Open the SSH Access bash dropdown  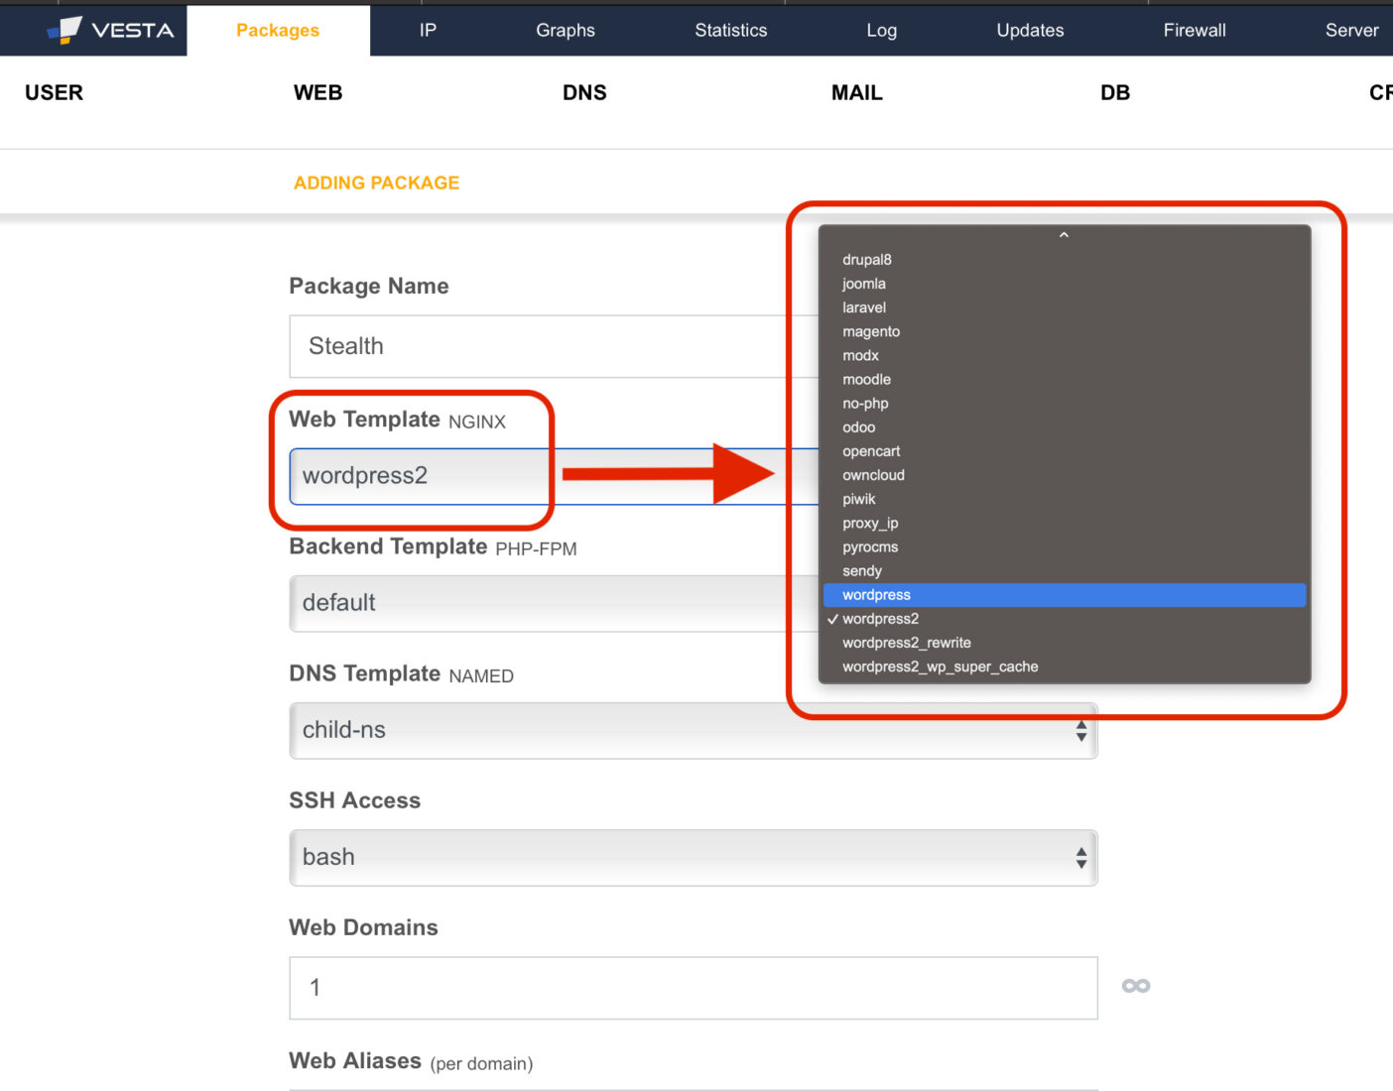(x=693, y=858)
